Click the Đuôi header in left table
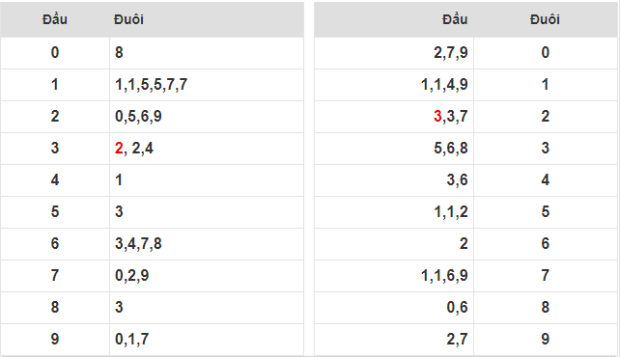This screenshot has height=357, width=620. click(128, 19)
